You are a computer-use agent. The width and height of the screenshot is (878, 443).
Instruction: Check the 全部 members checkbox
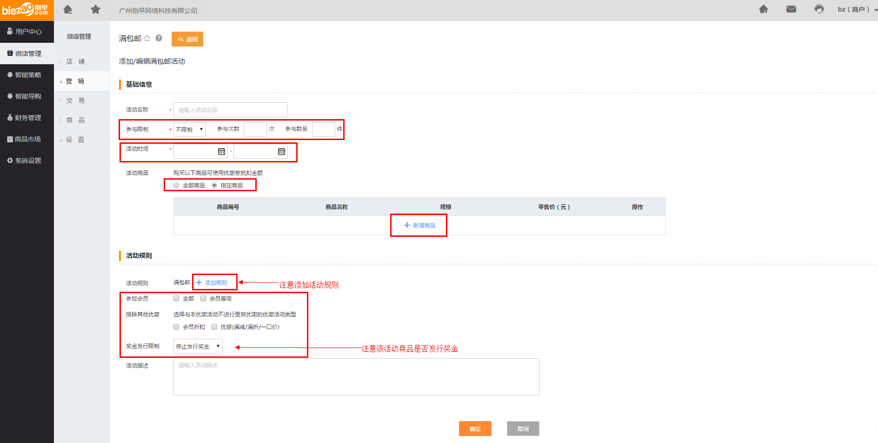pos(176,298)
